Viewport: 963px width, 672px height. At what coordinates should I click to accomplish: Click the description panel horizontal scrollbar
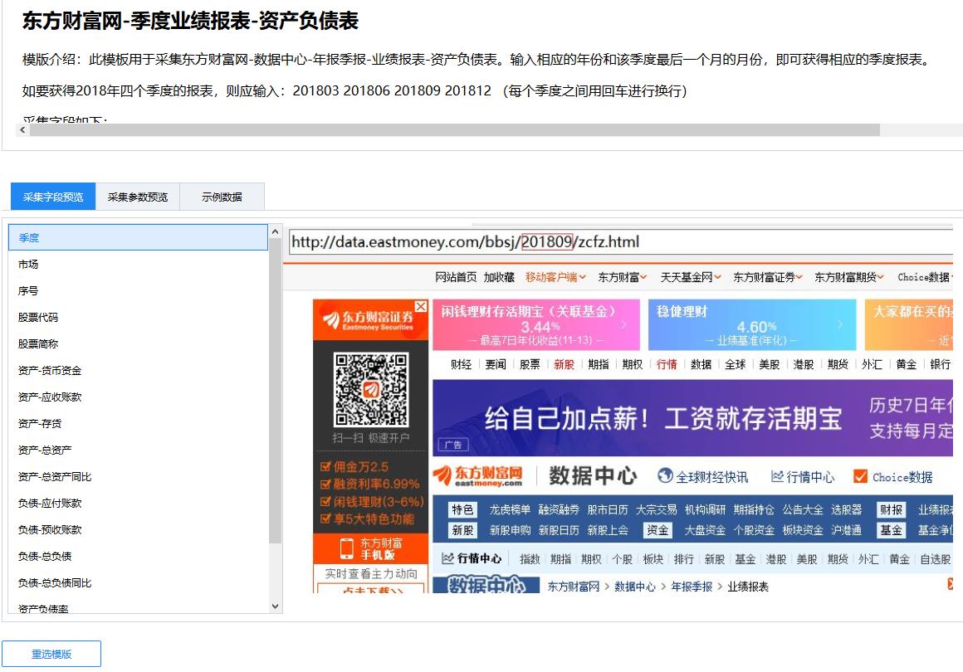click(x=454, y=130)
